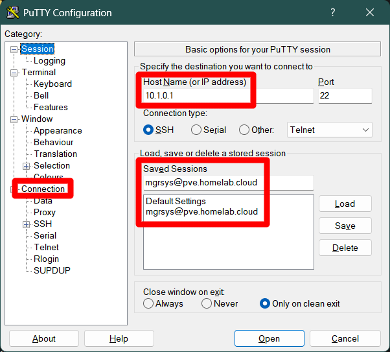Click the Port field showing 22
The image size is (390, 352).
tap(345, 96)
